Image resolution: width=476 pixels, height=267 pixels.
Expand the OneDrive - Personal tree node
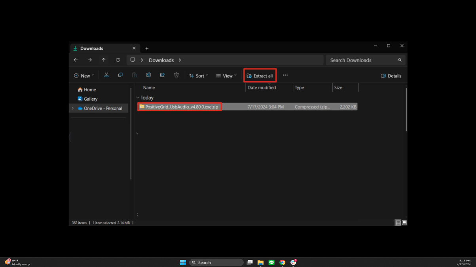pos(72,108)
